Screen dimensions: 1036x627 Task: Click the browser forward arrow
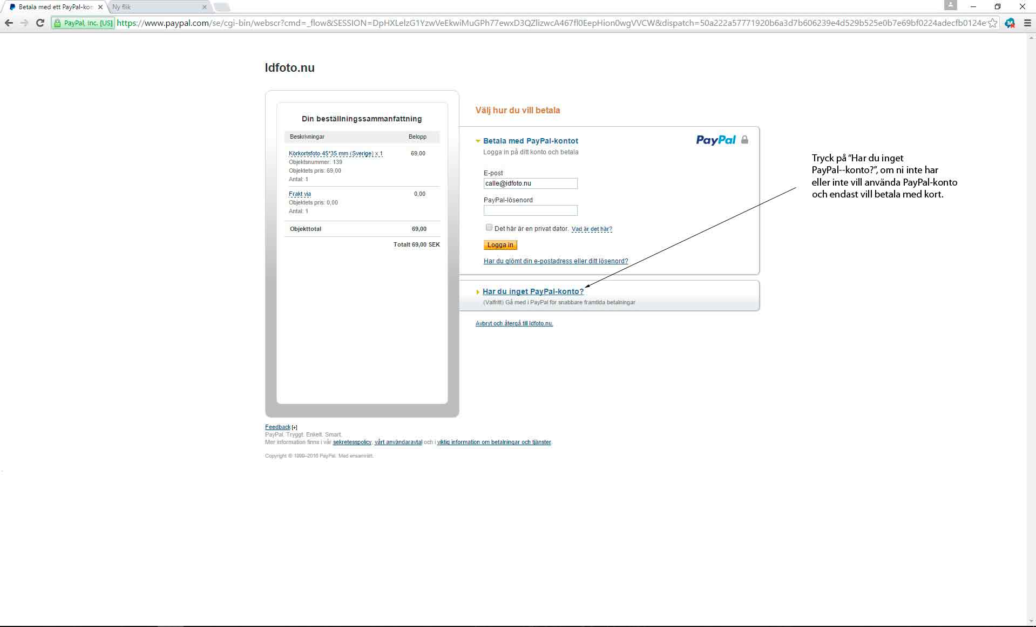(24, 23)
